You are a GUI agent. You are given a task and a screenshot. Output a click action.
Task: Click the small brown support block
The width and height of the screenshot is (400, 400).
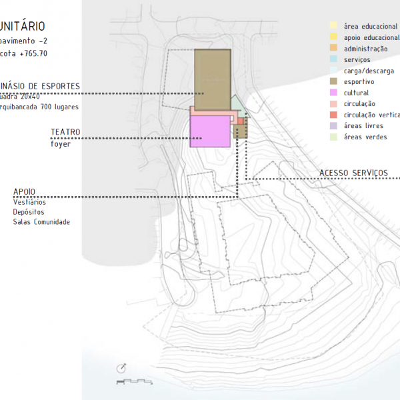(x=241, y=131)
